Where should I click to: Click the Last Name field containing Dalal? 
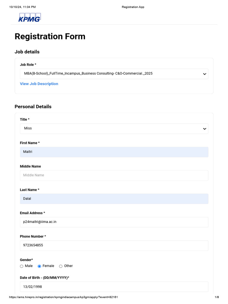114,199
